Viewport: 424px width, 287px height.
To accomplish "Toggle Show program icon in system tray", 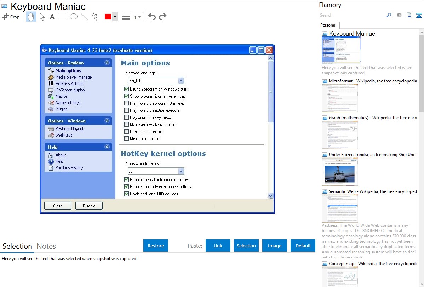I will 126,96.
